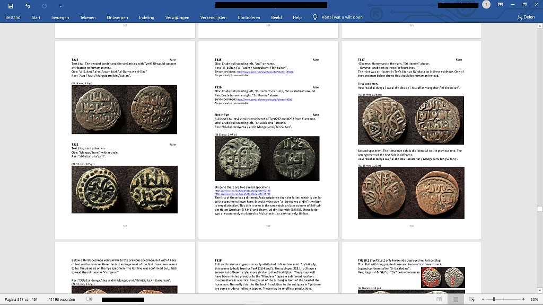Open the Help tab
The width and height of the screenshot is (543, 305).
(x=297, y=17)
